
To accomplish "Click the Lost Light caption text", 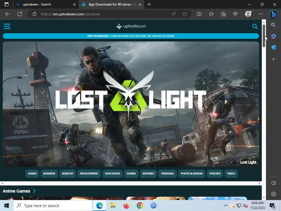I will [248, 162].
